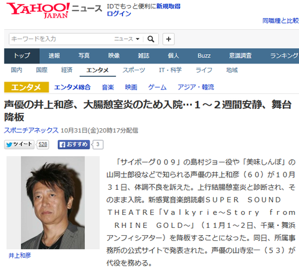
Task: Select the 個人 tab
Action: coord(173,56)
